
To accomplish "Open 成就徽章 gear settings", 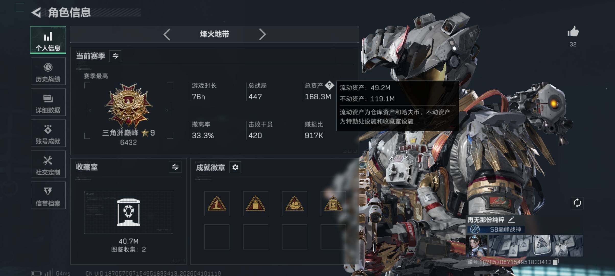I will tap(235, 167).
